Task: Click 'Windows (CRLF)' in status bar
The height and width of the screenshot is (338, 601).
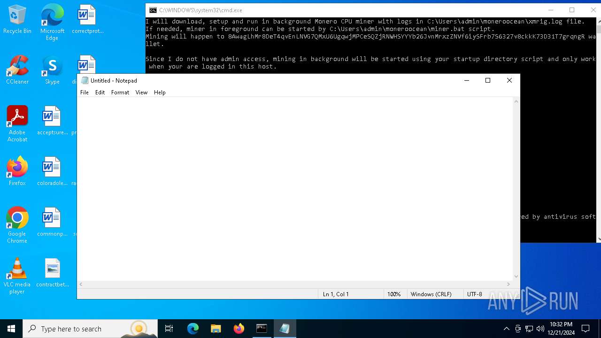Action: pos(431,294)
